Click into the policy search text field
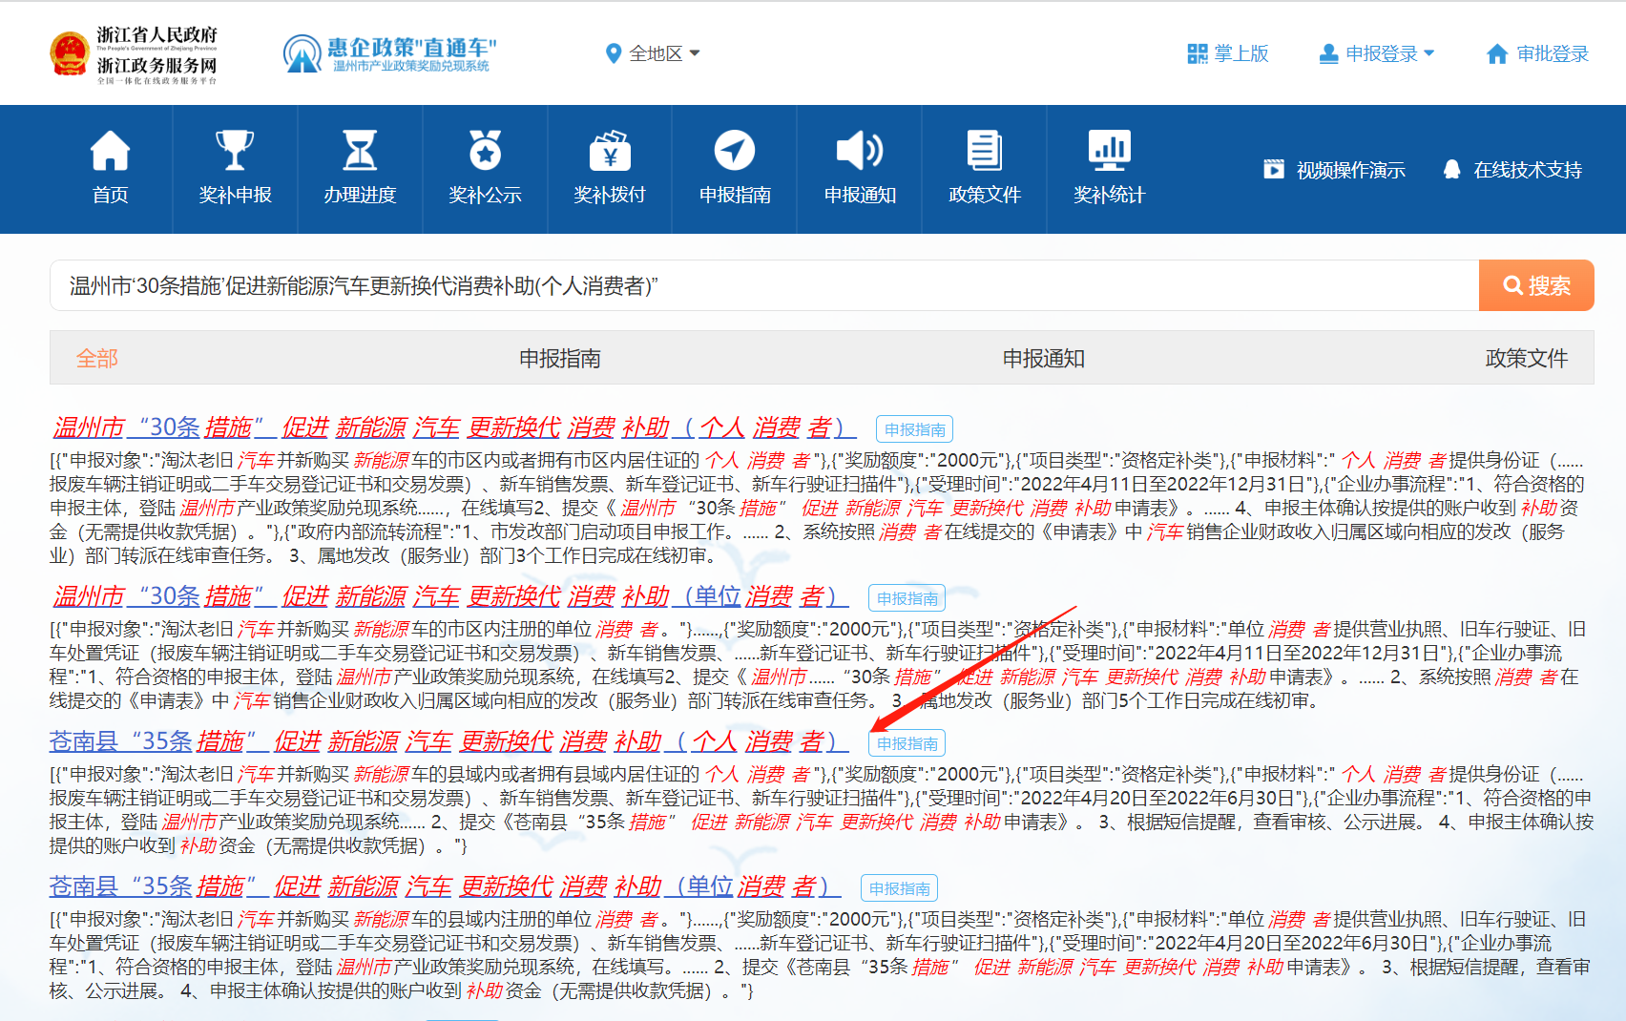The image size is (1626, 1021). tap(763, 285)
